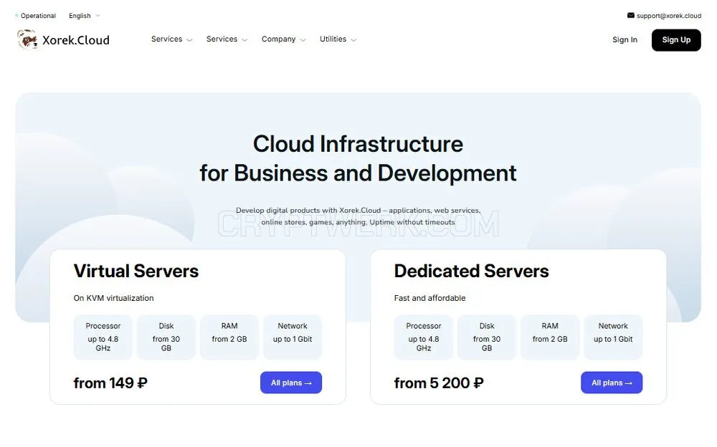
Task: Select Processor tile in Dedicated Servers card
Action: [x=424, y=337]
